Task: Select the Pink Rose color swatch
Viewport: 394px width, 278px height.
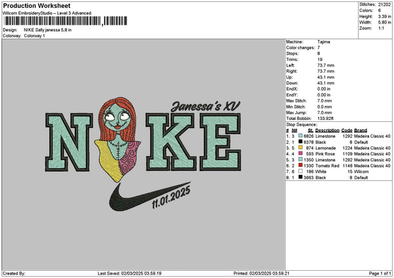Action: pyautogui.click(x=299, y=153)
